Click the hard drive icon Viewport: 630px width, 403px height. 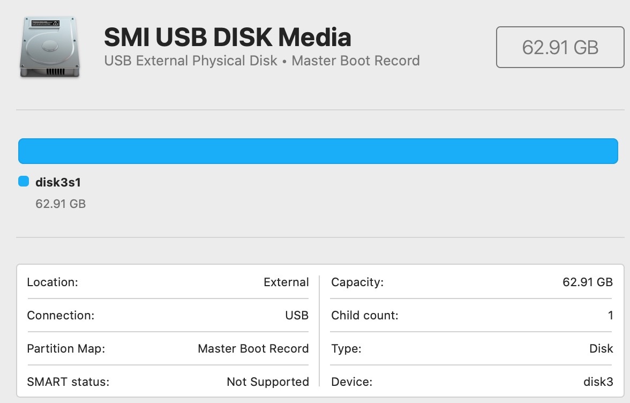pyautogui.click(x=50, y=47)
